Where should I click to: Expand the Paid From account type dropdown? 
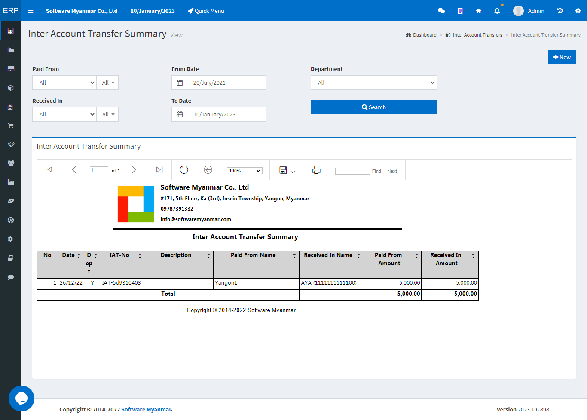64,83
